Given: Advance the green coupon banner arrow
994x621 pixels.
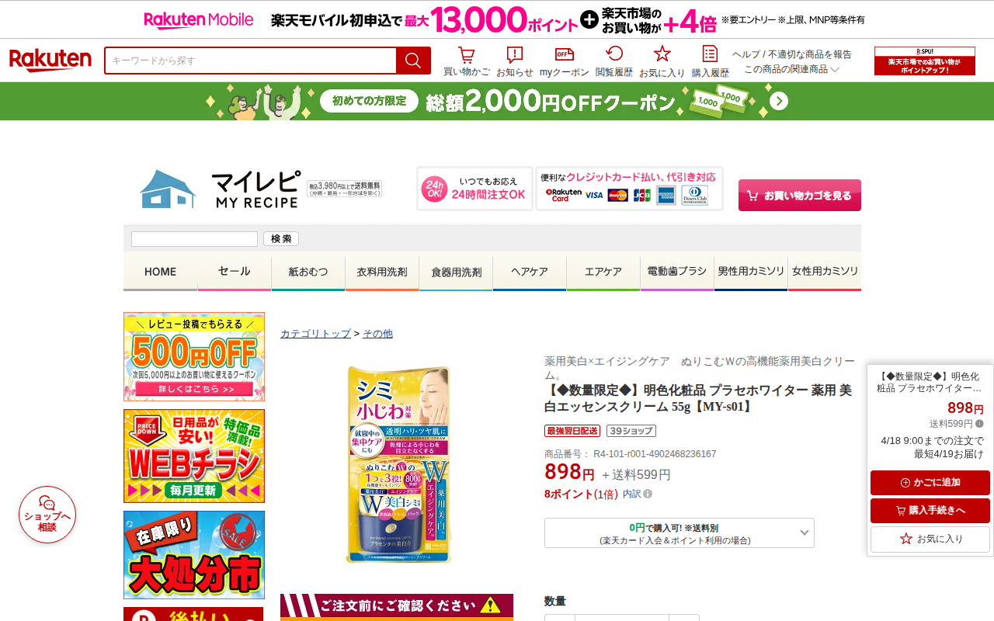Looking at the screenshot, I should pyautogui.click(x=779, y=102).
